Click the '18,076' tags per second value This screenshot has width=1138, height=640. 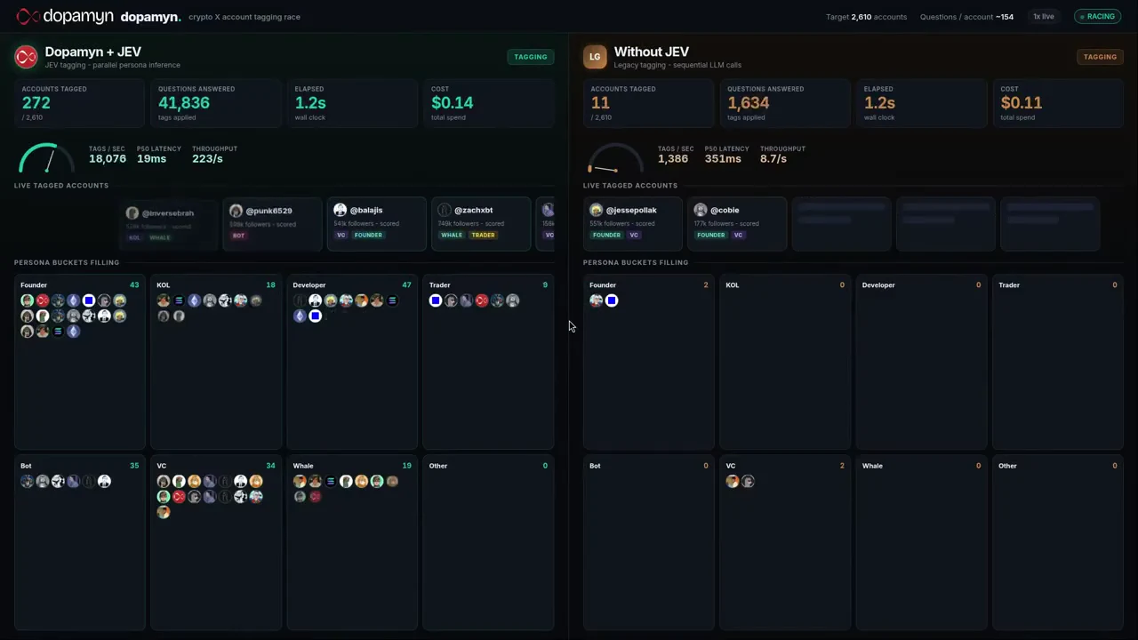coord(108,158)
